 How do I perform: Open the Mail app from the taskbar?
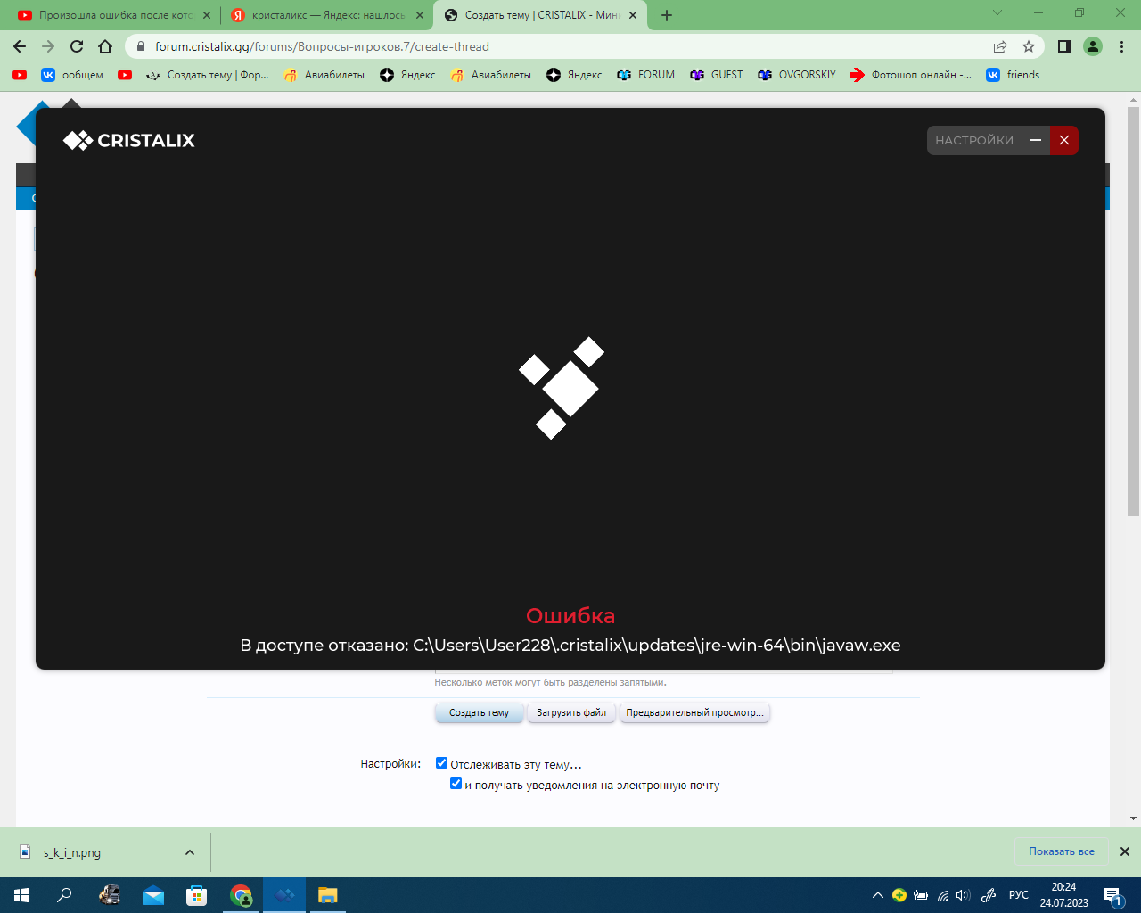pyautogui.click(x=153, y=895)
